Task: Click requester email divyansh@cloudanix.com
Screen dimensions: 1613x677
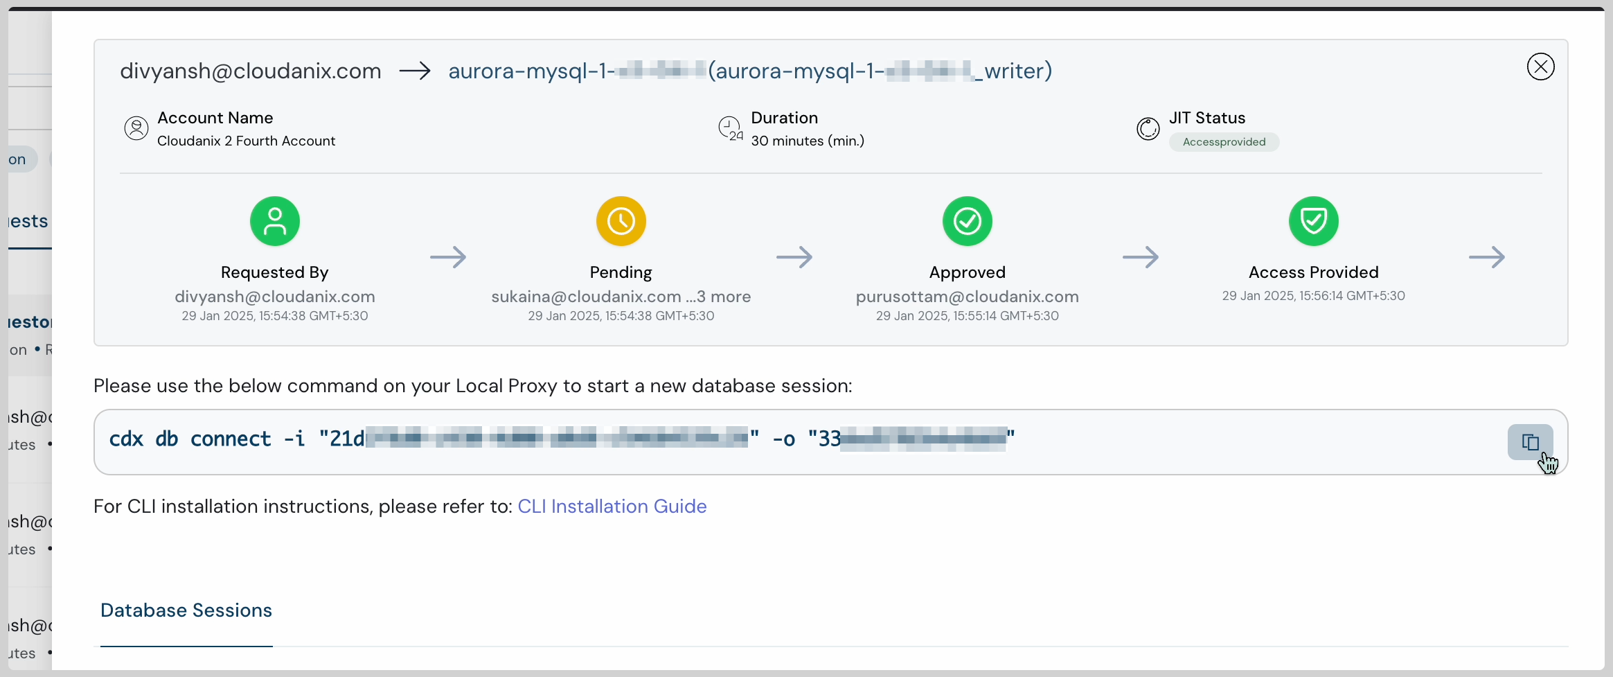Action: pos(274,297)
